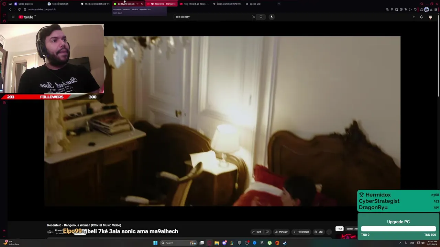Switch to The best ChatBot tab

[x=95, y=4]
